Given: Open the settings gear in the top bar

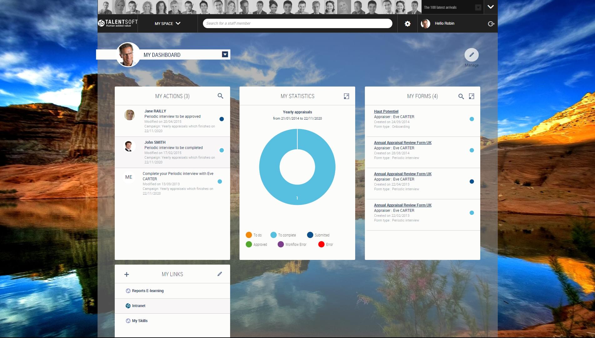Looking at the screenshot, I should point(407,23).
